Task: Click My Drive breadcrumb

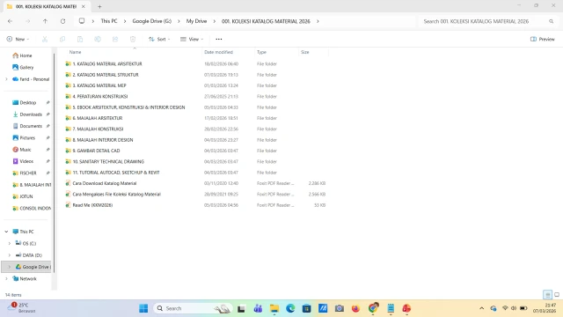Action: click(x=196, y=21)
